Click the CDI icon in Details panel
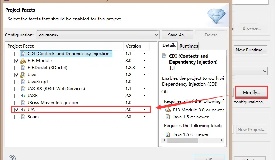The height and width of the screenshot is (160, 275). pyautogui.click(x=164, y=56)
